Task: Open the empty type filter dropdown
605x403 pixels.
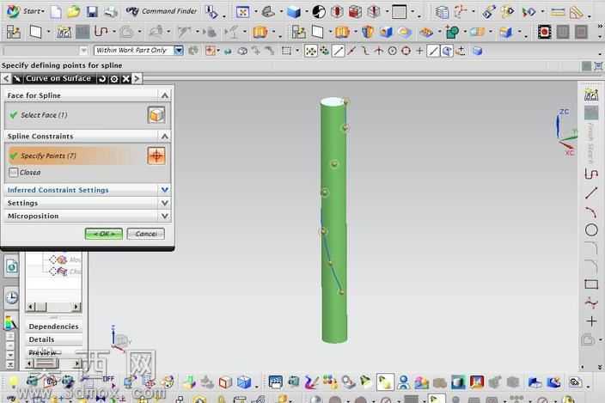Action: click(x=83, y=51)
